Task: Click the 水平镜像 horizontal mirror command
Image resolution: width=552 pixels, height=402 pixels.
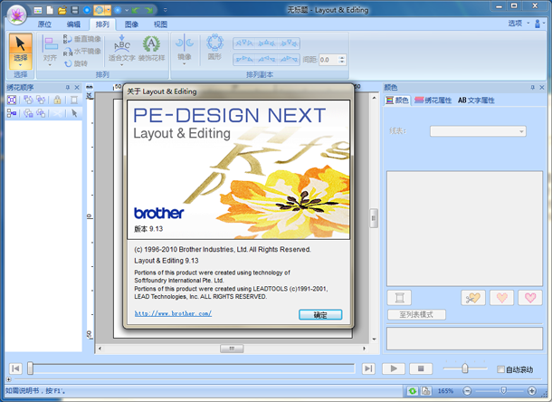Action: (x=82, y=52)
